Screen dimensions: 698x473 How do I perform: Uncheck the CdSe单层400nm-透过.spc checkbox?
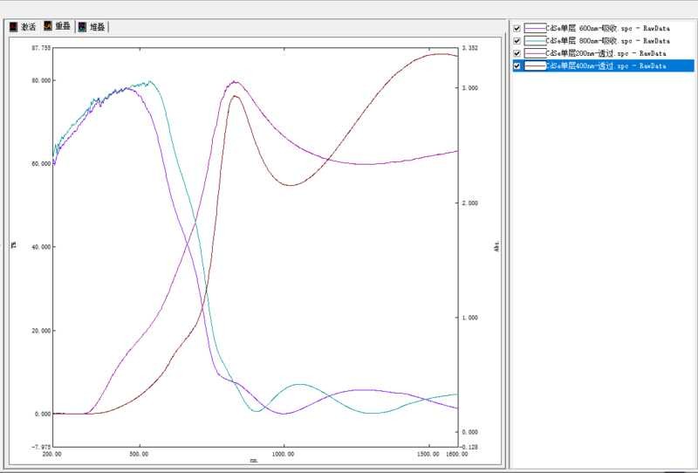click(x=517, y=65)
